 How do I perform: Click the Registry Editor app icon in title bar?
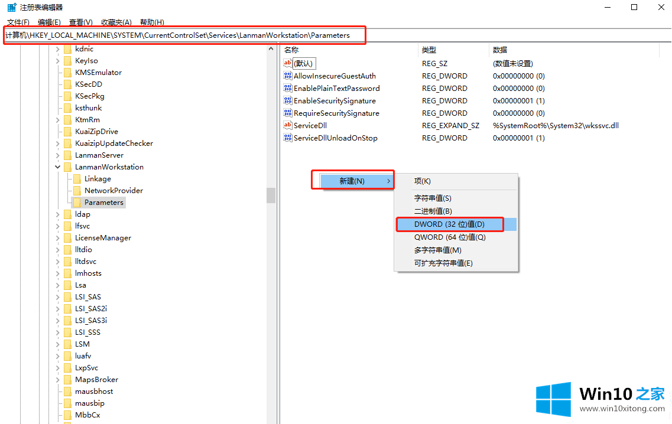(12, 7)
